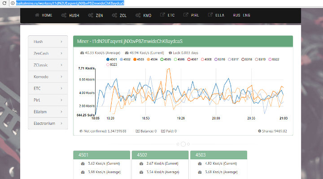Viewport: 323px width, 179px height.
Task: Enable chart series 4505 in legend
Action: pos(166,60)
